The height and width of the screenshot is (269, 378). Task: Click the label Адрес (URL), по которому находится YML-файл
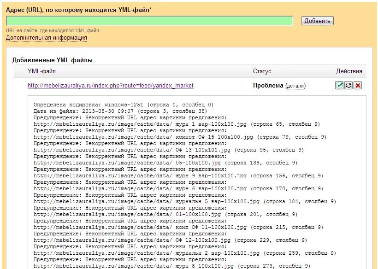[x=79, y=10]
